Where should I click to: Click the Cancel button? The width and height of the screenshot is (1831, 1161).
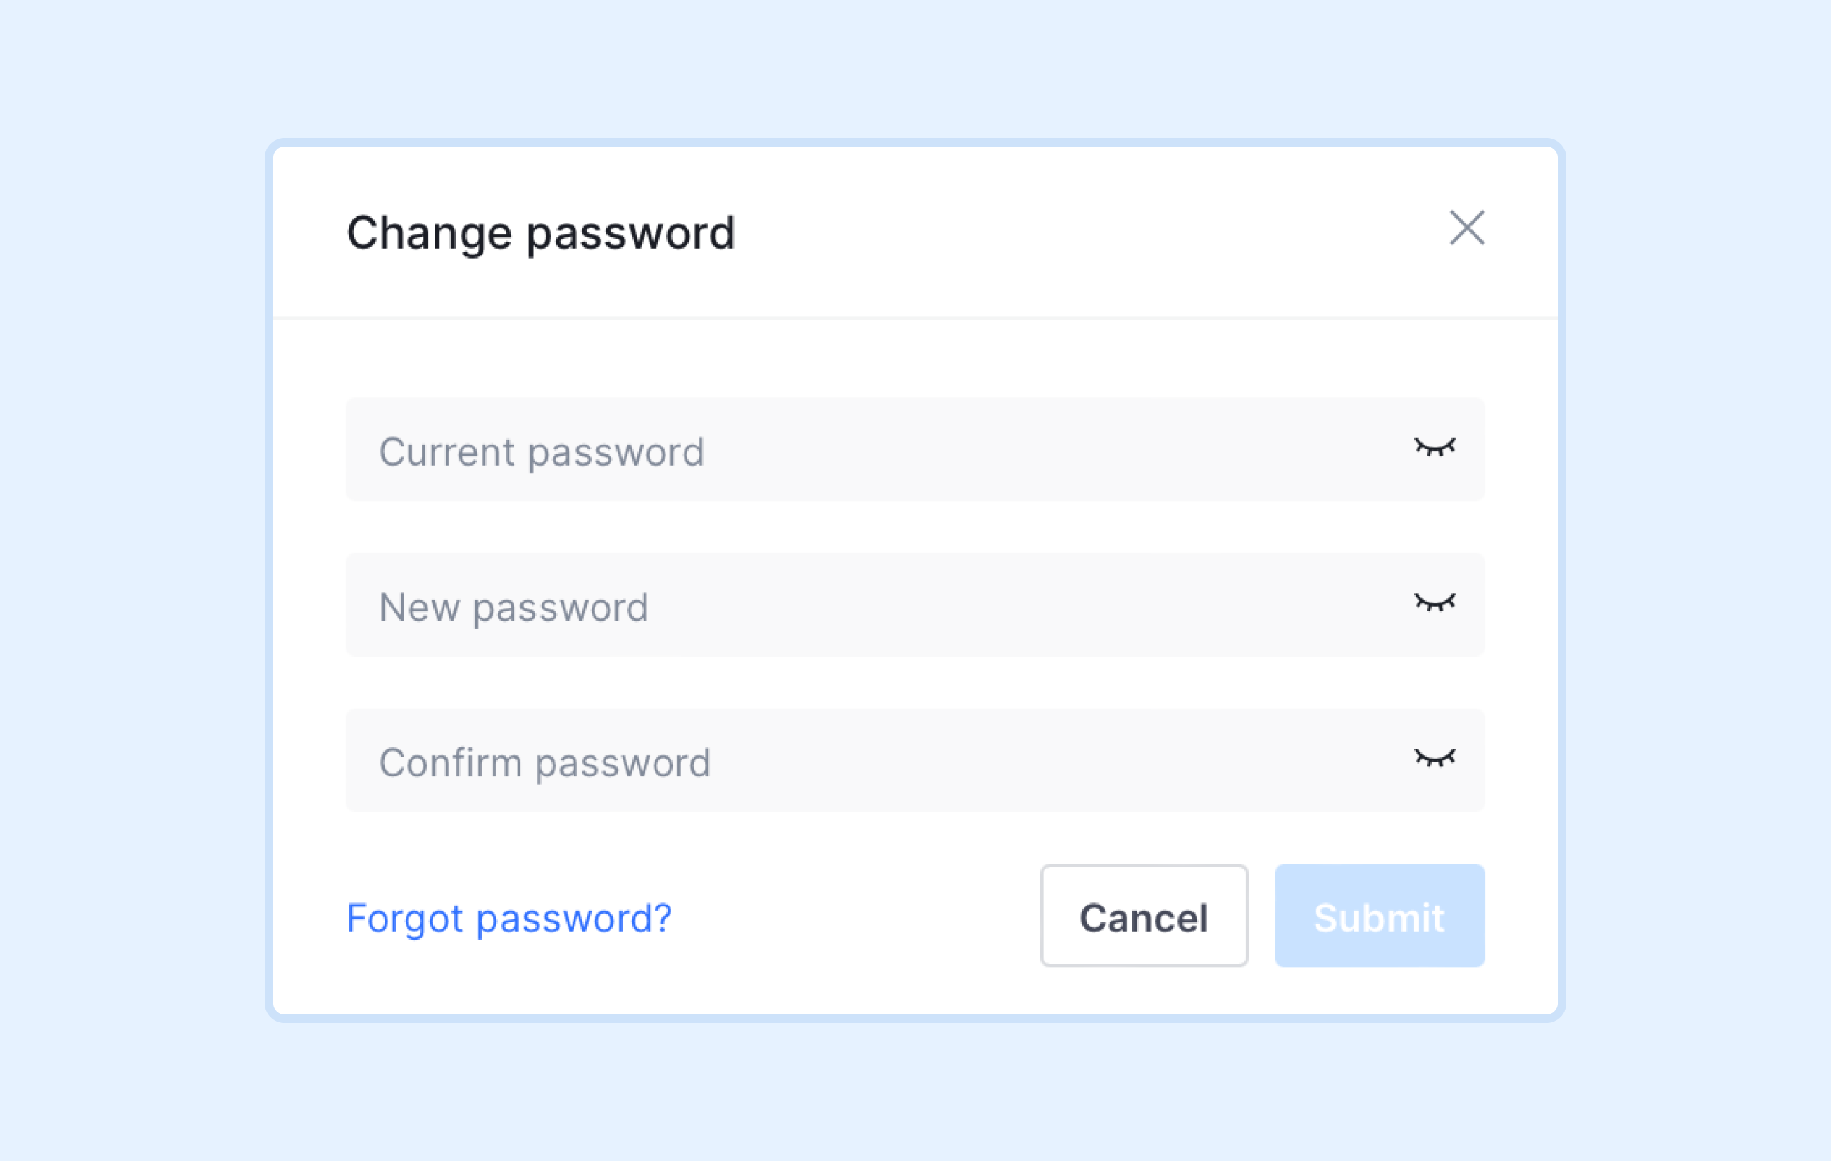click(1144, 915)
